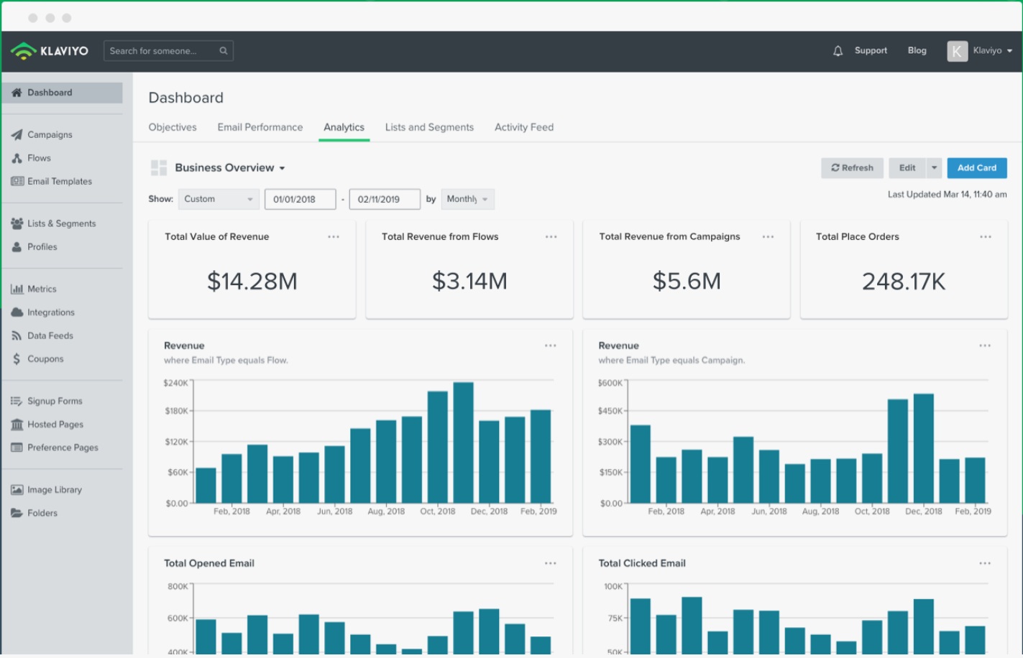Image resolution: width=1023 pixels, height=658 pixels.
Task: Click the Metrics bar chart icon
Action: pyautogui.click(x=17, y=289)
